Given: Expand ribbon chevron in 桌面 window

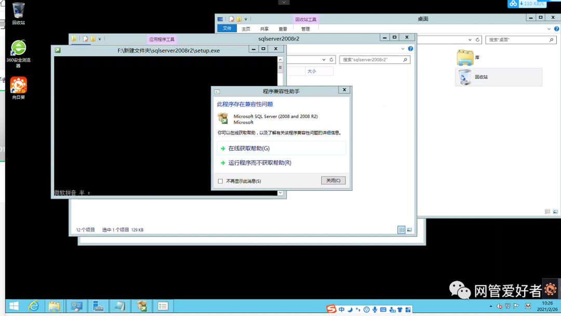Looking at the screenshot, I should [x=549, y=29].
